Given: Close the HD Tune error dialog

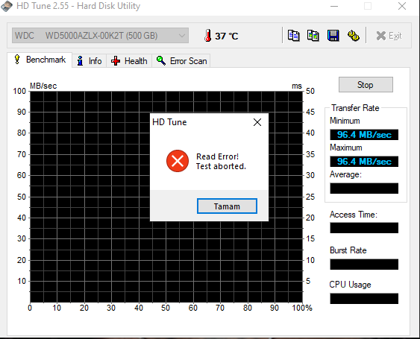Looking at the screenshot, I should click(x=257, y=122).
